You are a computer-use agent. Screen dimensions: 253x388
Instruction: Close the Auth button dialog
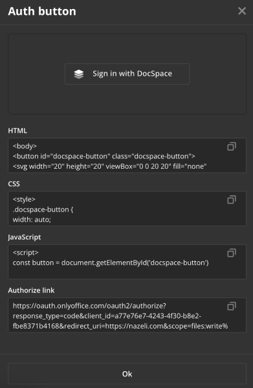tap(242, 11)
